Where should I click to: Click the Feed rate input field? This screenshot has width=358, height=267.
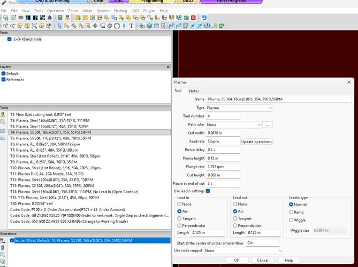coord(223,142)
